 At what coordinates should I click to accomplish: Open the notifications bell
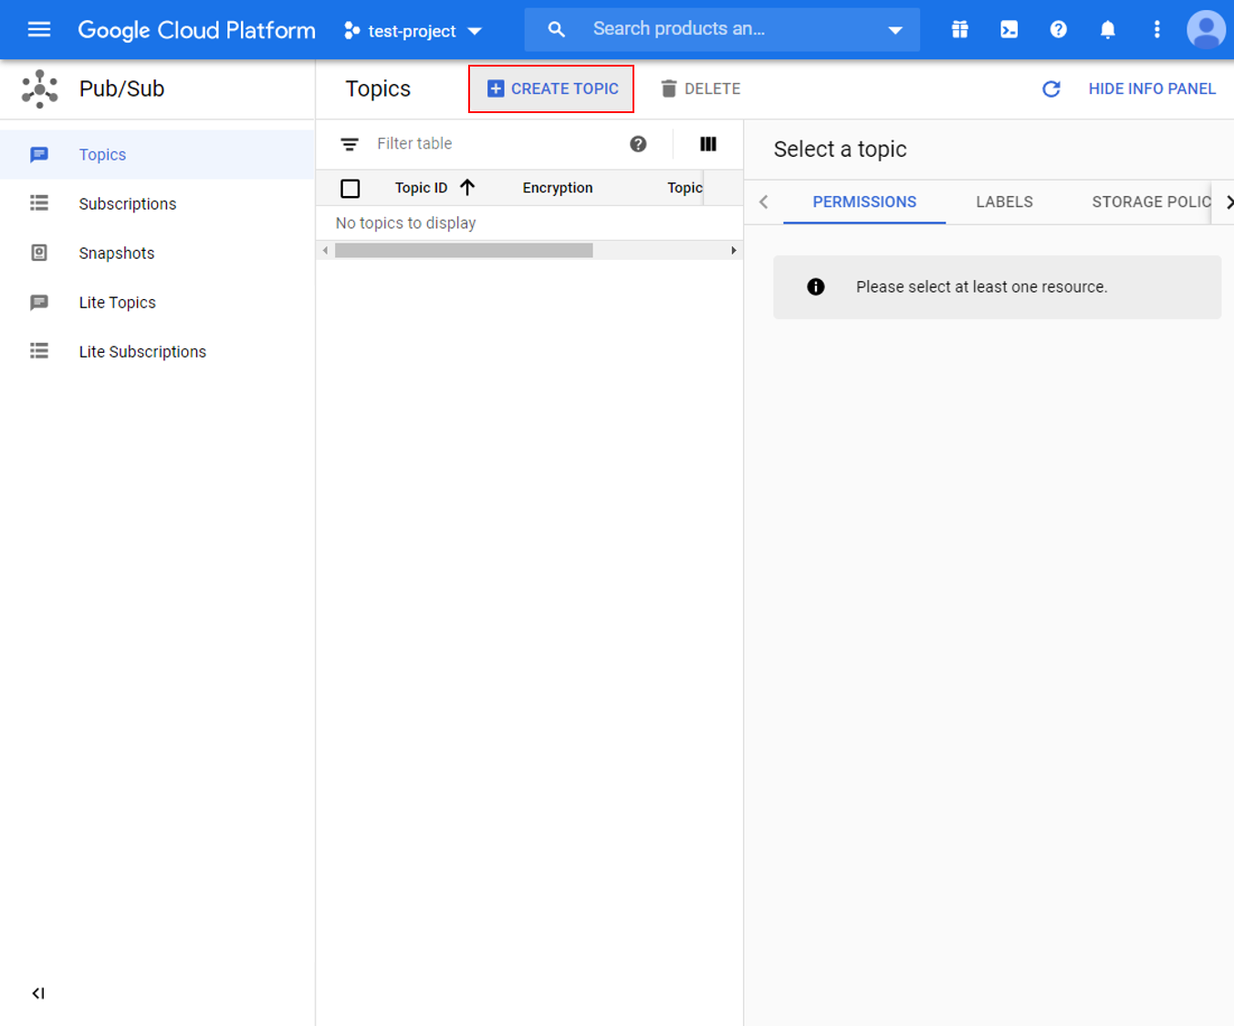[x=1107, y=29]
